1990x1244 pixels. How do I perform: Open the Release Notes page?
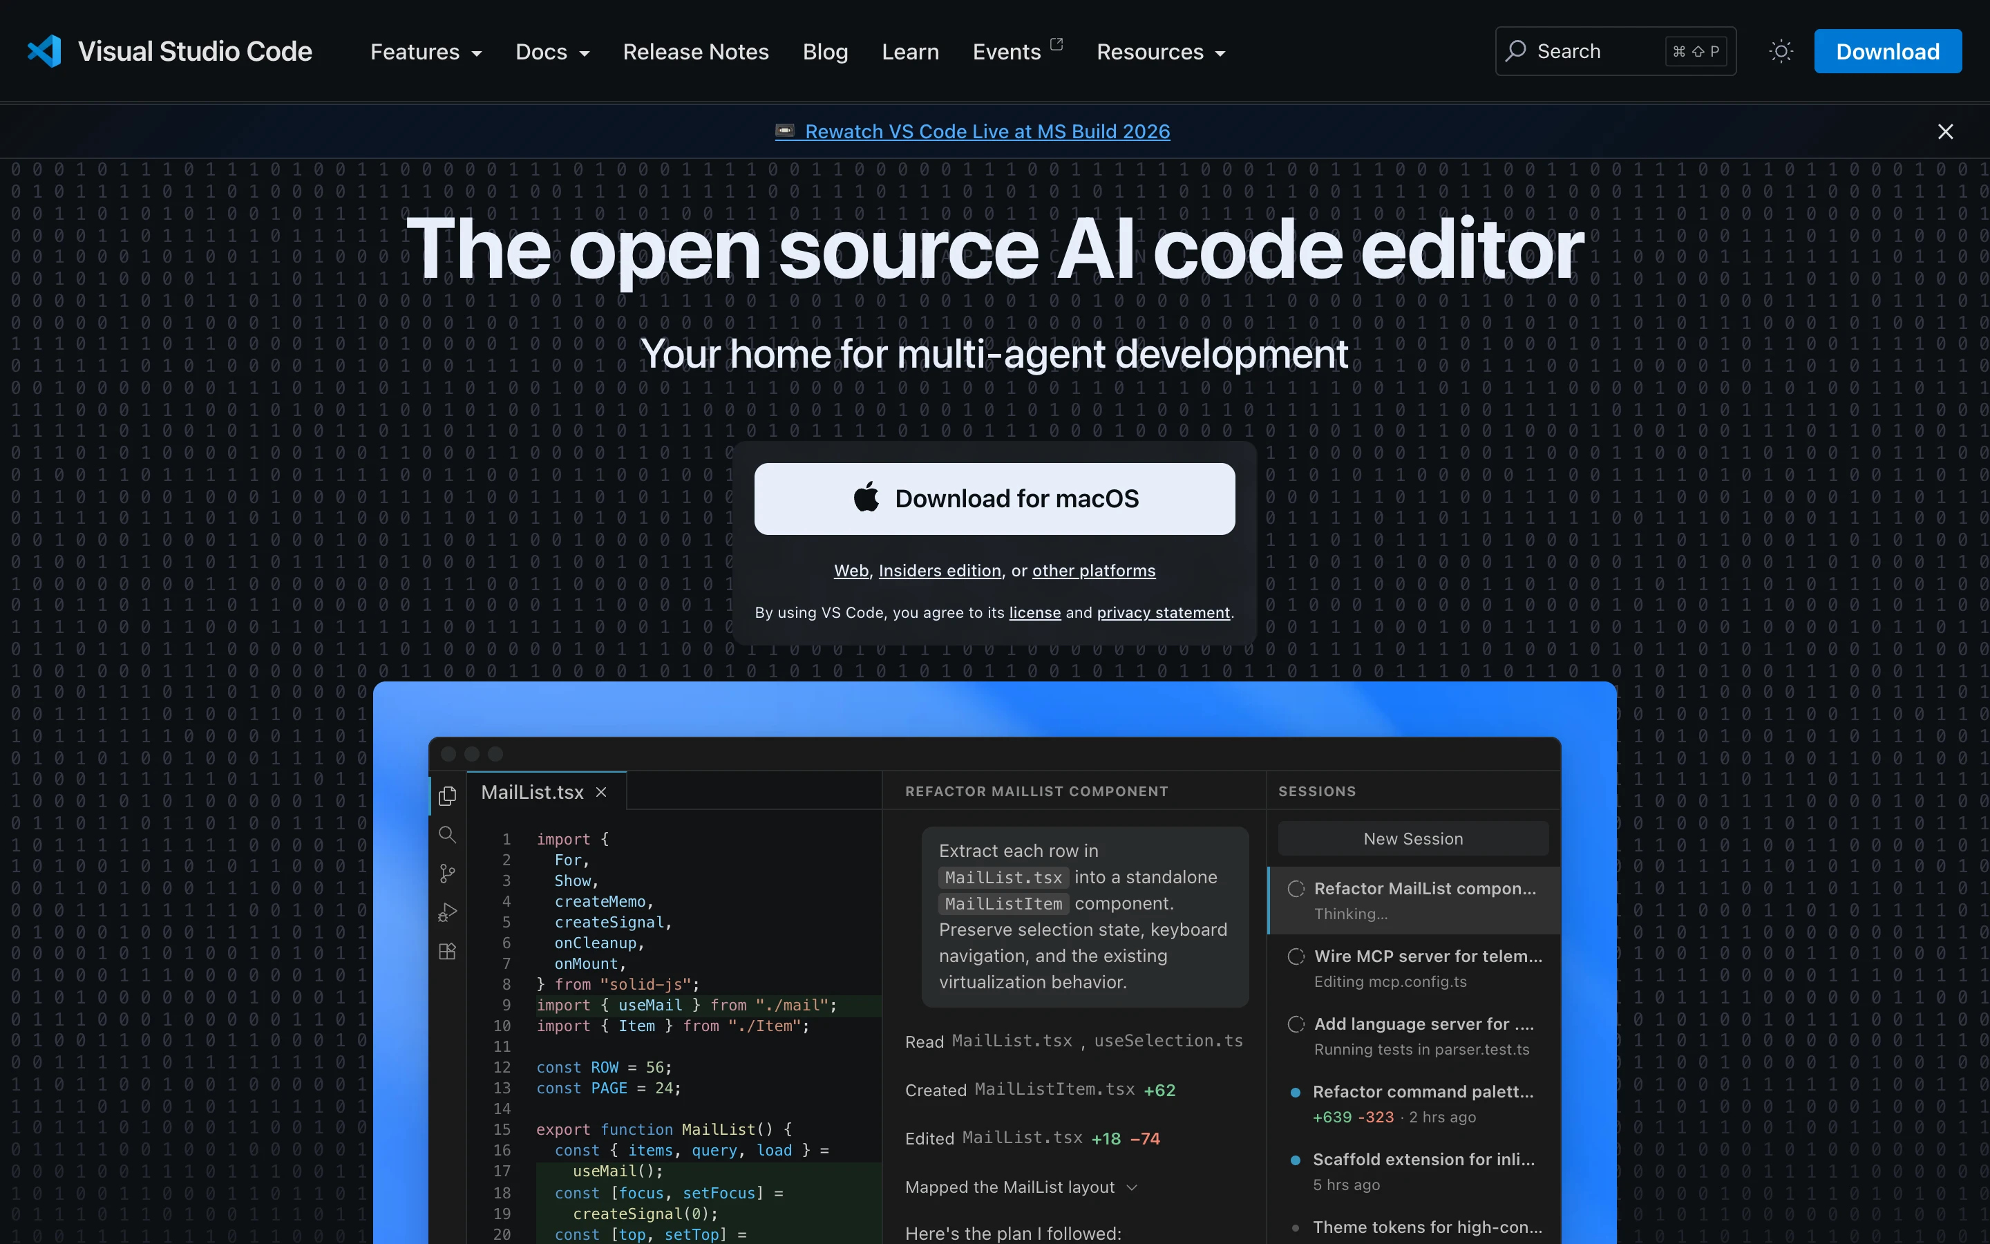[696, 52]
